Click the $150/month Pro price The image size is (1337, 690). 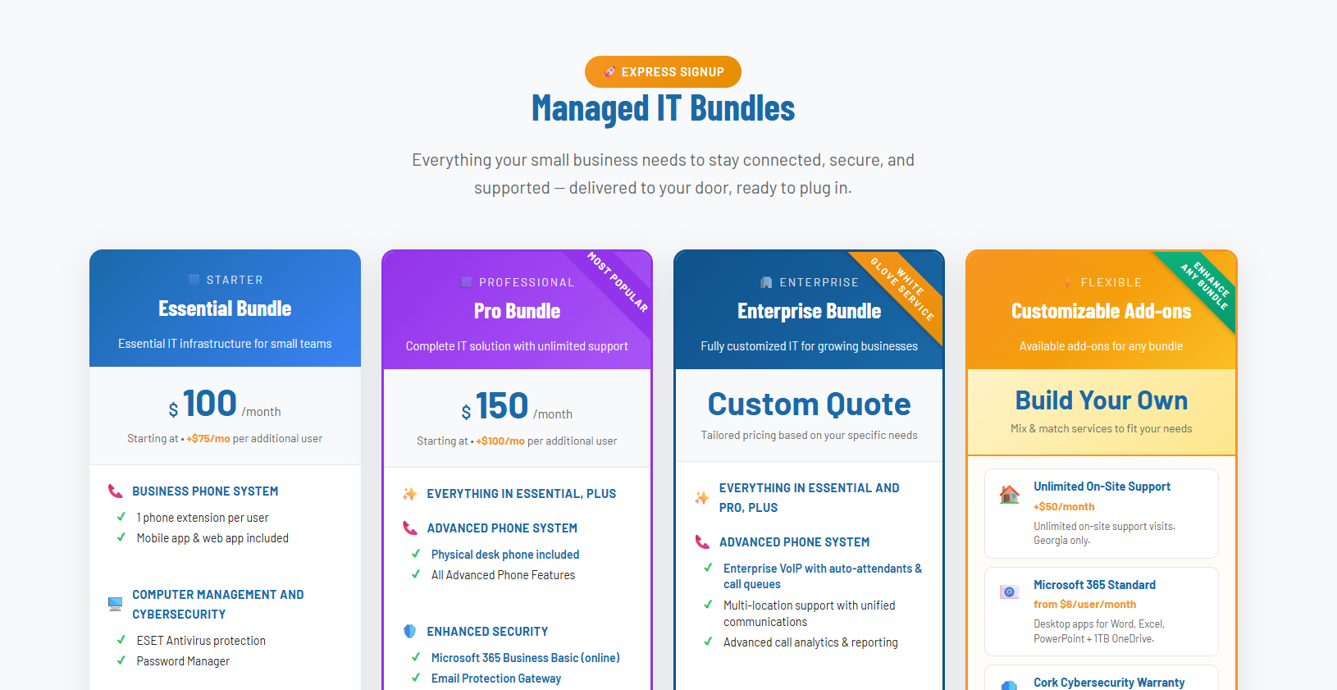coord(517,407)
